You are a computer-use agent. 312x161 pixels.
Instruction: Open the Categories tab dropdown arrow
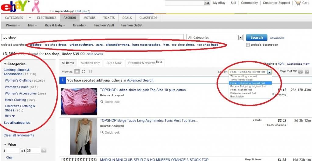tap(30, 18)
